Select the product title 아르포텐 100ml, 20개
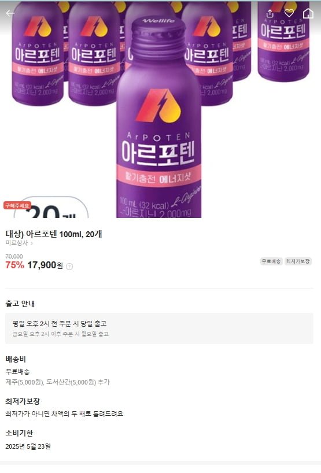Screen dimensions: 321x473 (x=54, y=234)
